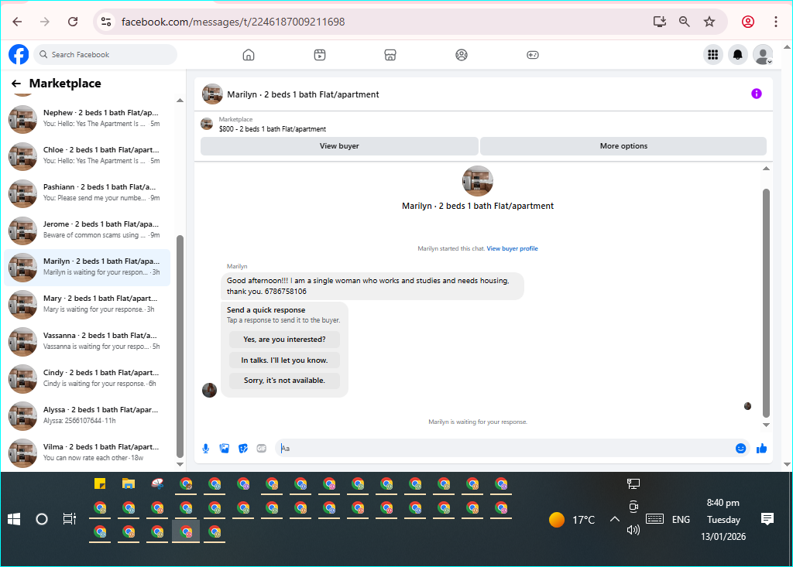
Task: Click conversation list scrollbar down arrow
Action: click(x=180, y=464)
